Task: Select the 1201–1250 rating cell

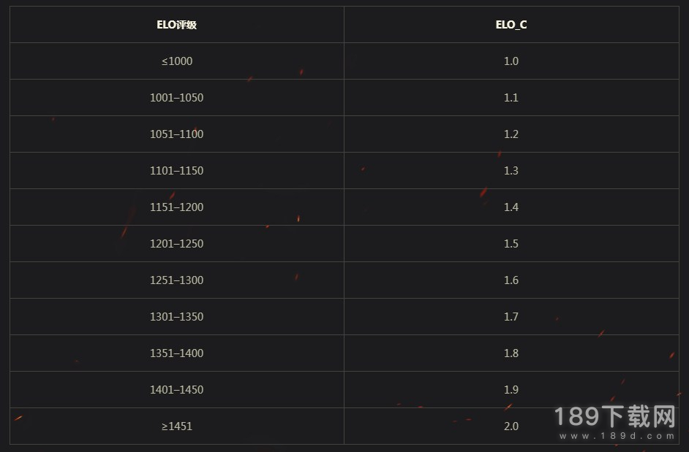Action: [x=177, y=244]
